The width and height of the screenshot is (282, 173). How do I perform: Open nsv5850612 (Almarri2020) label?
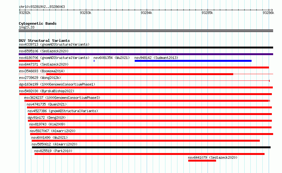click(54, 144)
